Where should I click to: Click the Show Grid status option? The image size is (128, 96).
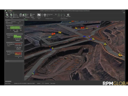click(x=47, y=83)
